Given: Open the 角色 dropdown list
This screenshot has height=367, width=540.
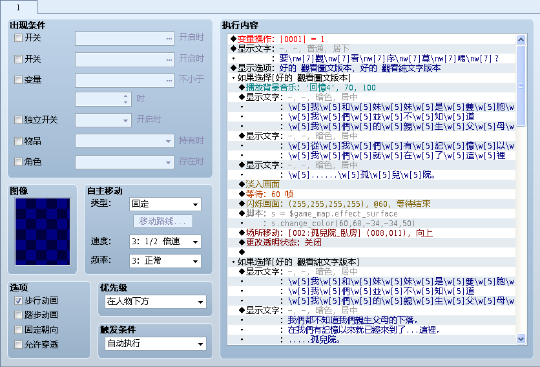Looking at the screenshot, I should (124, 162).
